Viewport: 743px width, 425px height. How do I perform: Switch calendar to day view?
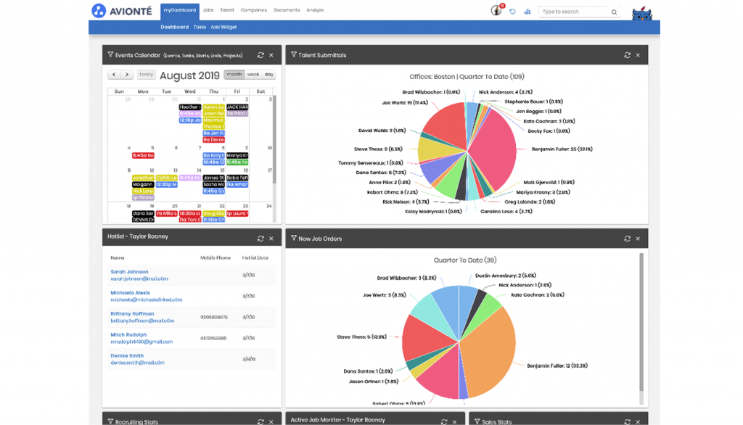[x=268, y=75]
